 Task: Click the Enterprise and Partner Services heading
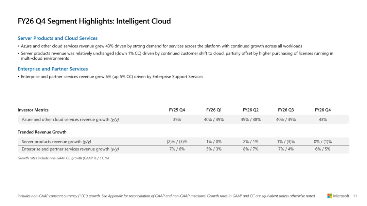tap(53, 69)
